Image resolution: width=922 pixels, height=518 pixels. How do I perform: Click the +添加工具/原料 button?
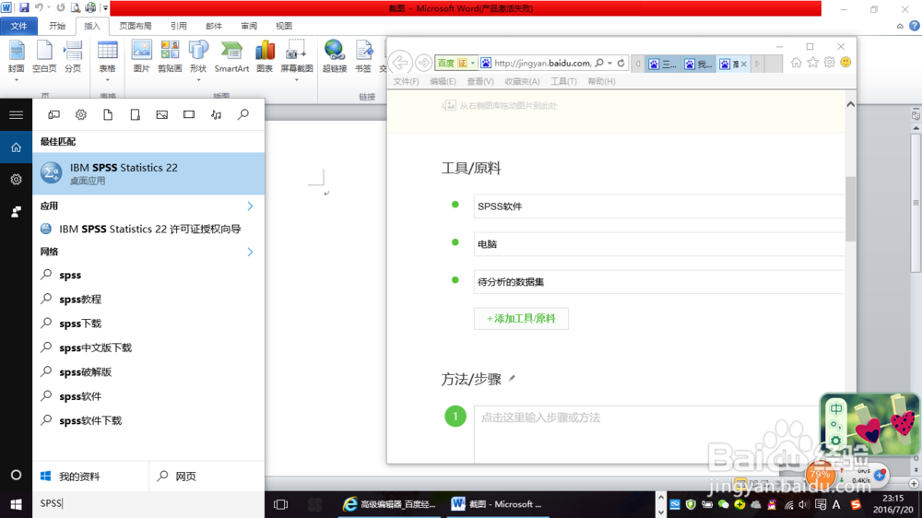tap(521, 318)
